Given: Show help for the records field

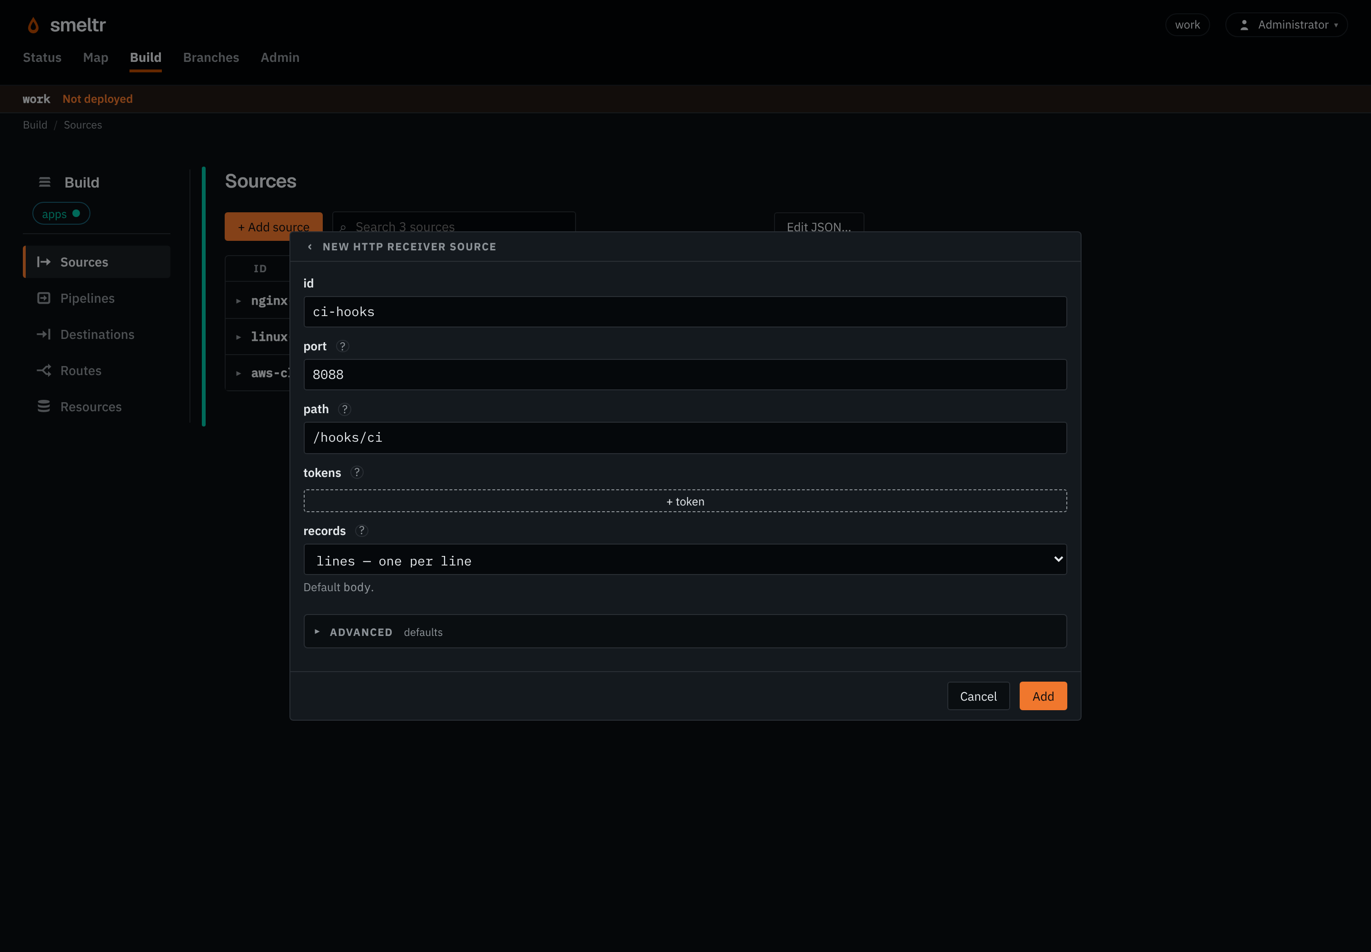Looking at the screenshot, I should coord(361,530).
